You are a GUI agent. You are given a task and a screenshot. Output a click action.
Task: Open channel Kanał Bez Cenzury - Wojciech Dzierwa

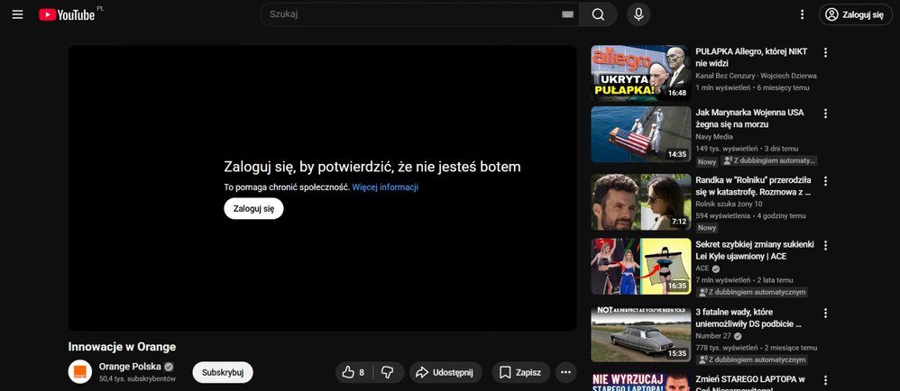756,76
